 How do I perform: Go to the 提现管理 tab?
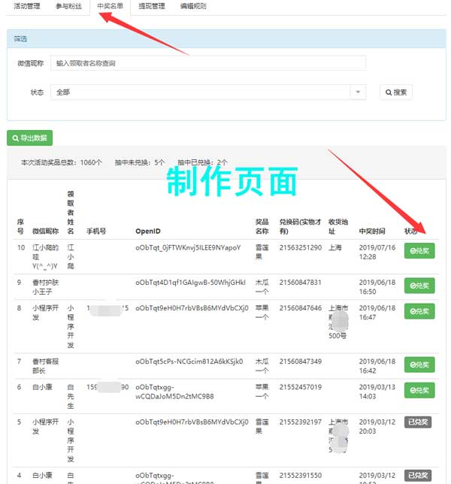(152, 6)
